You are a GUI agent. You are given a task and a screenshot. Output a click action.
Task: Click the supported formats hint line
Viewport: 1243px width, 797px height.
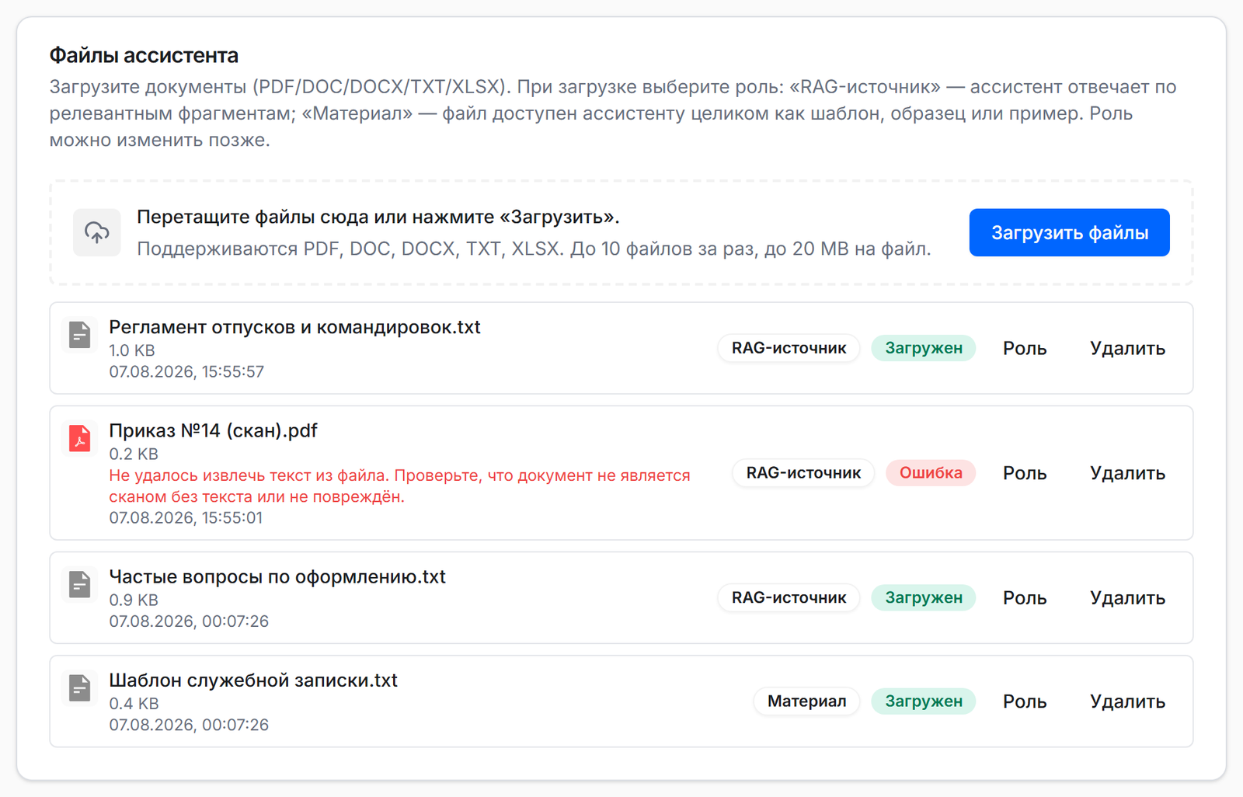534,249
